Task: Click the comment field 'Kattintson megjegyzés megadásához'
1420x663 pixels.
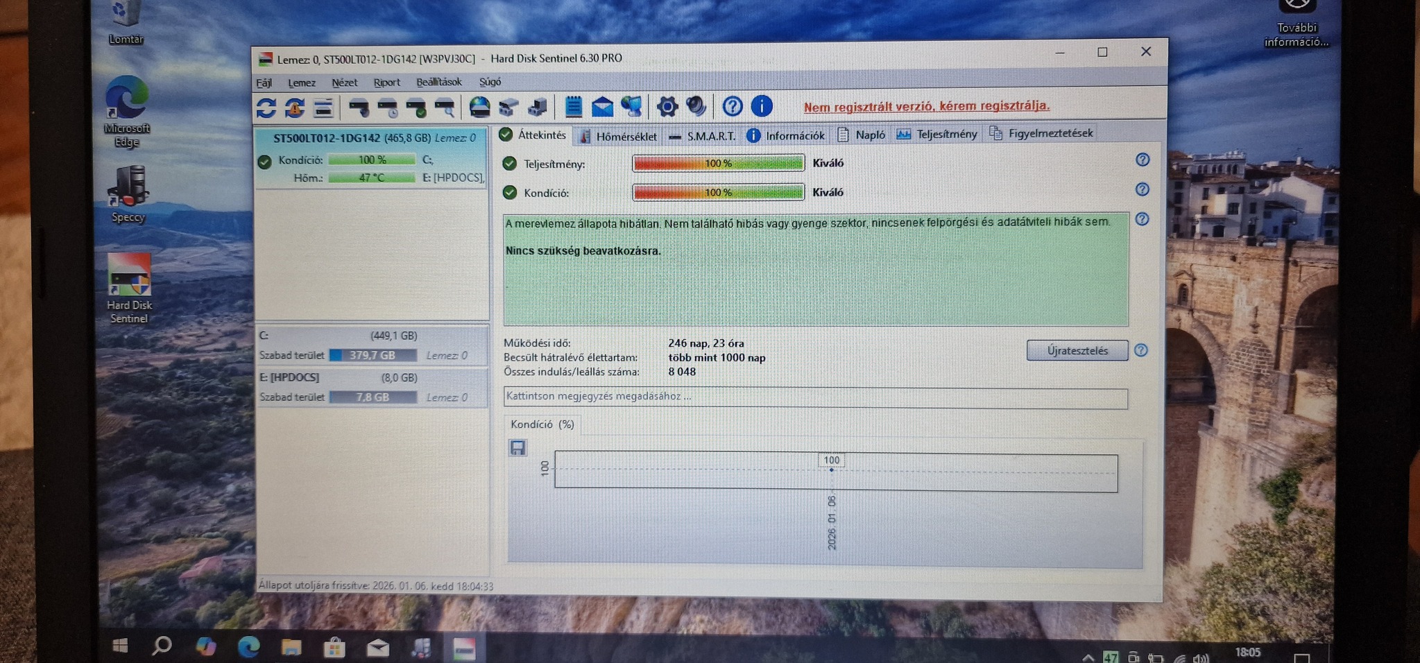Action: 815,397
